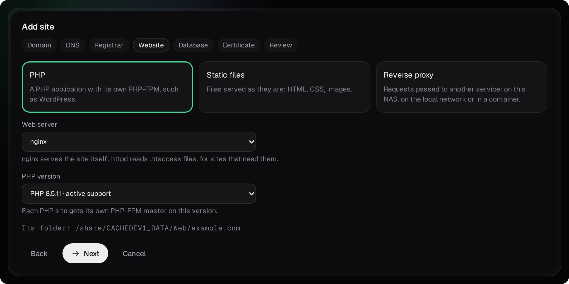Click the "Add site" heading

coord(38,27)
